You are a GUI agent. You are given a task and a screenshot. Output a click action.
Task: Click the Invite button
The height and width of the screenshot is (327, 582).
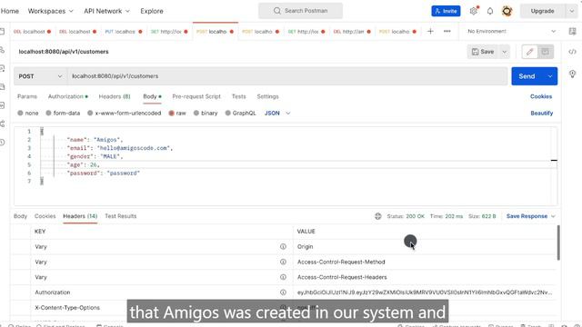click(x=446, y=11)
